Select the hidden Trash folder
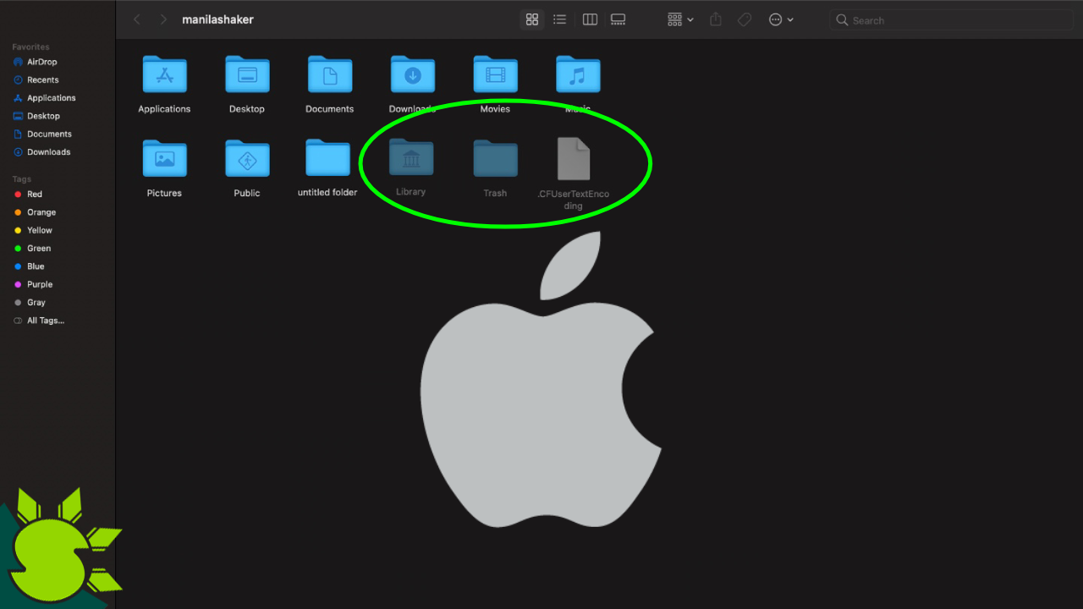 coord(495,158)
